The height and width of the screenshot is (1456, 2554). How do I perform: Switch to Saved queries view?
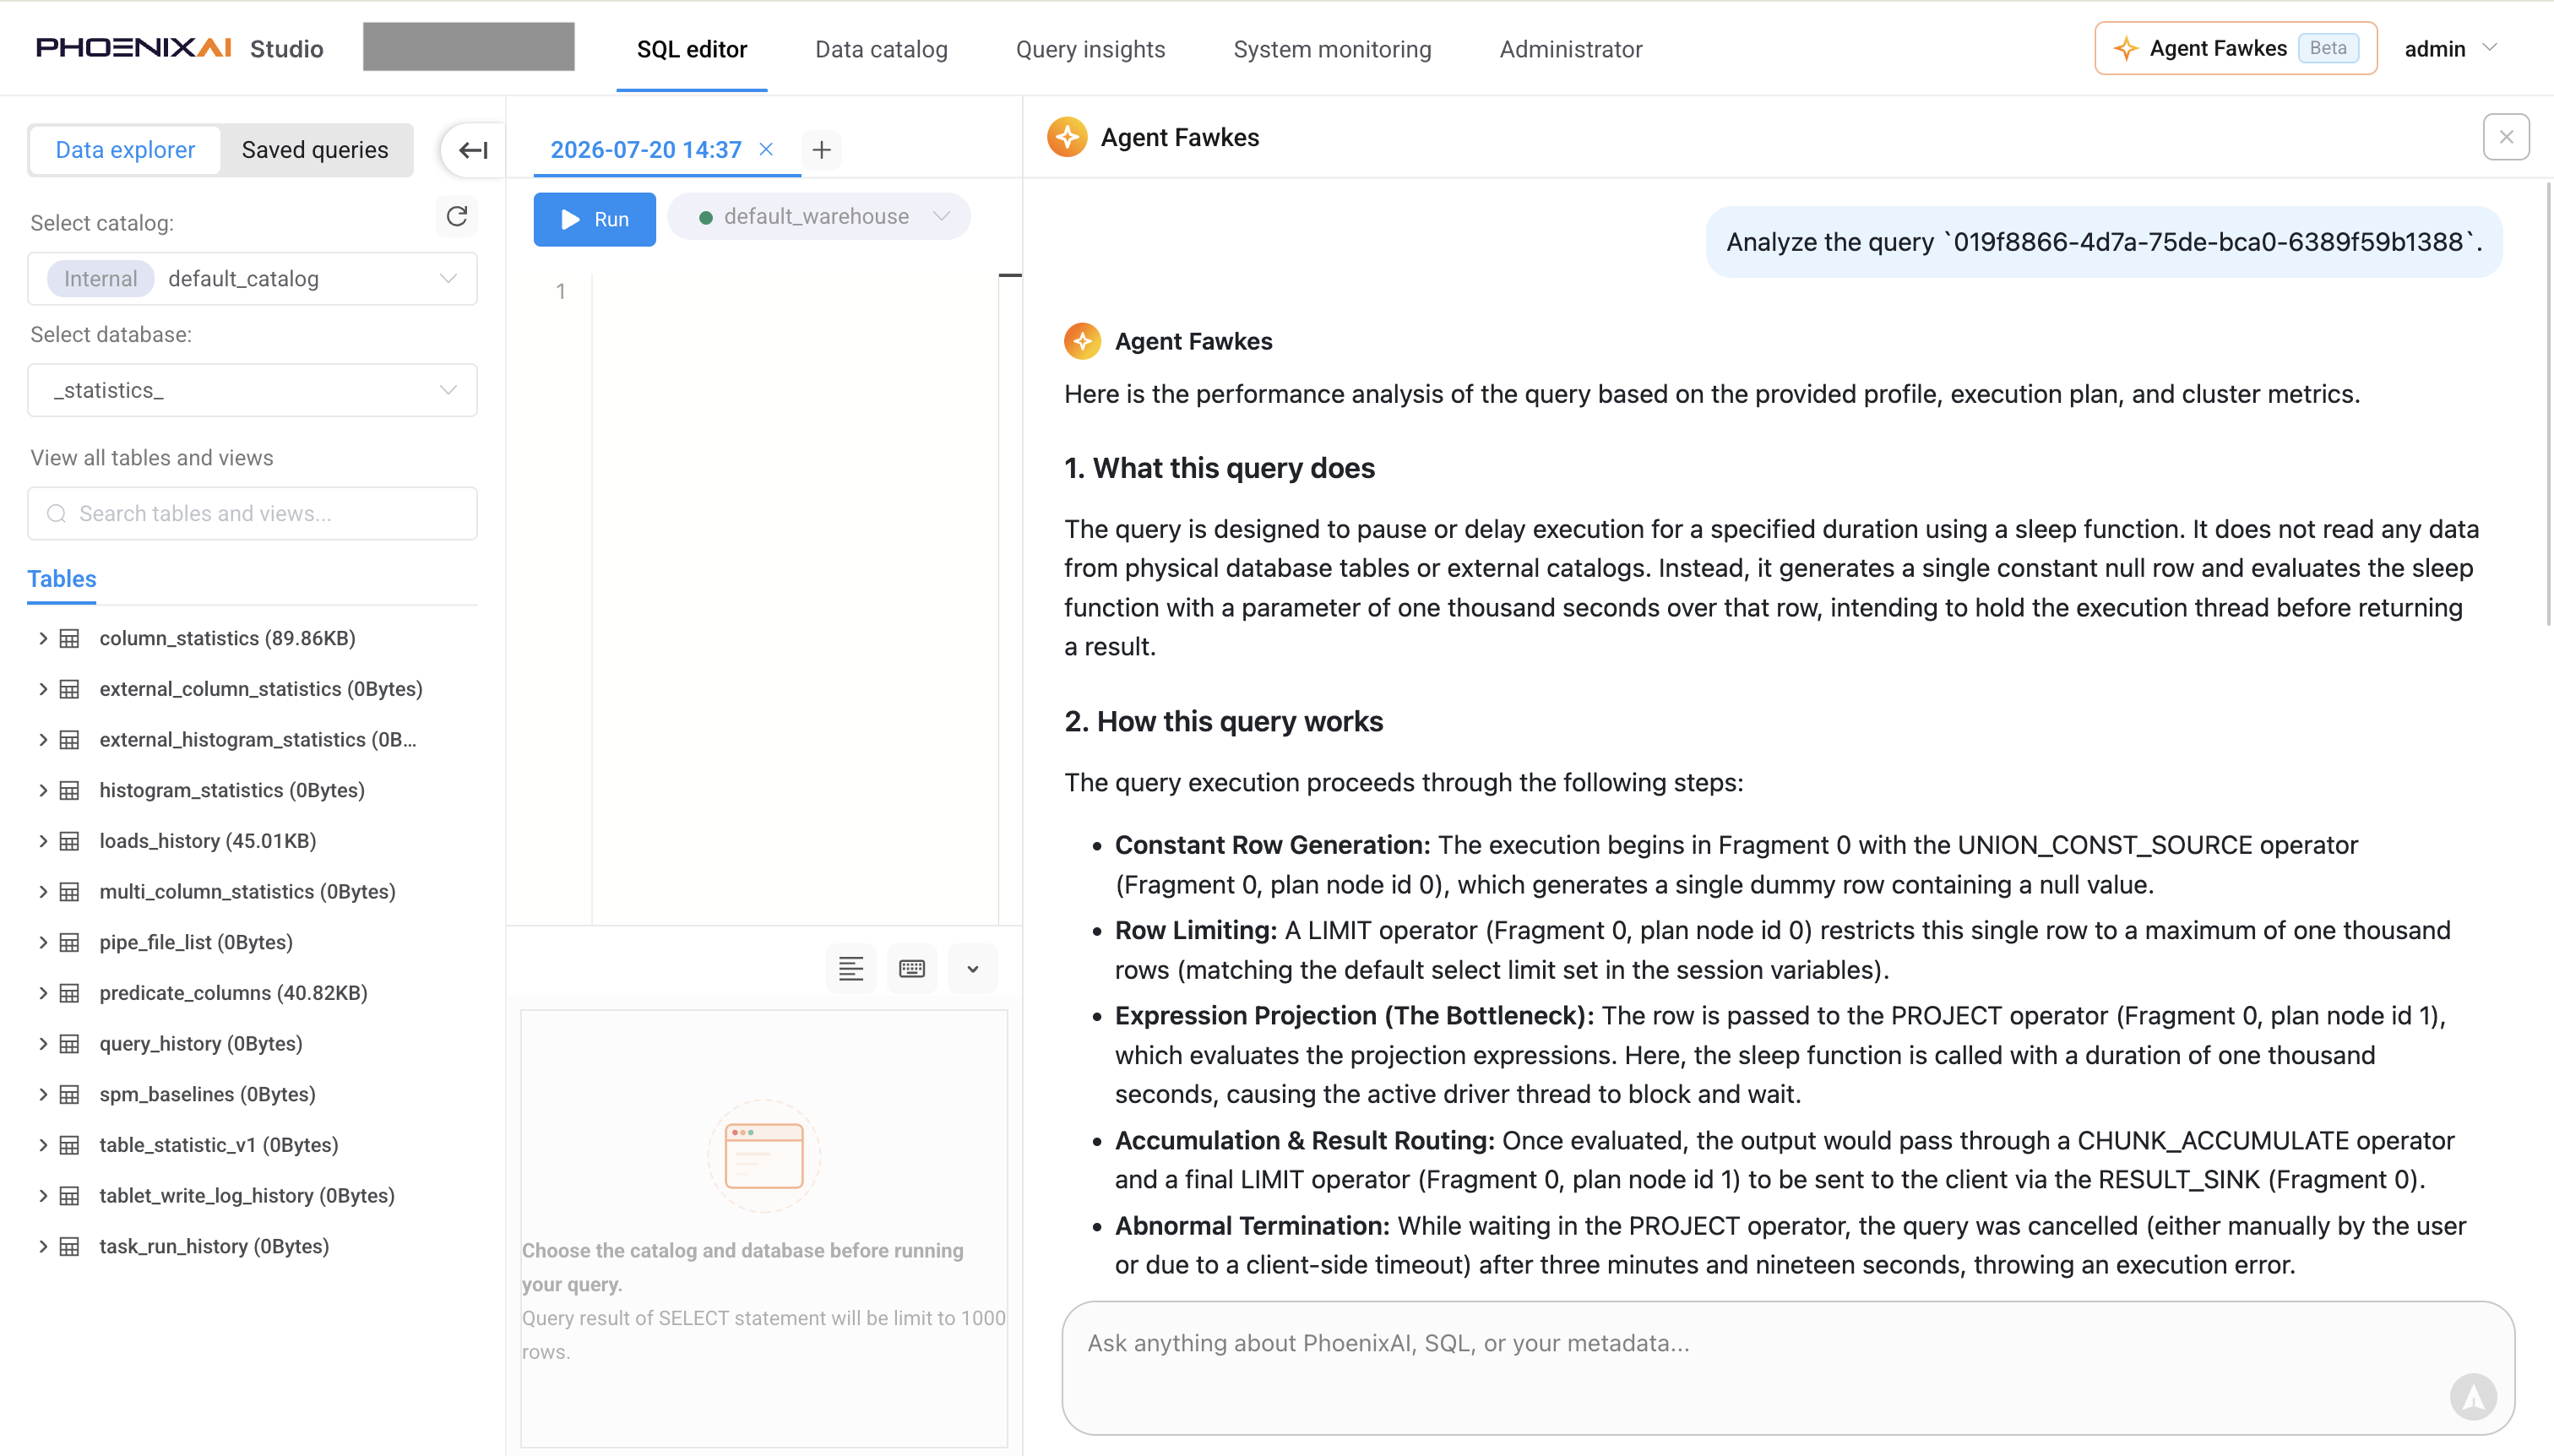pos(315,150)
